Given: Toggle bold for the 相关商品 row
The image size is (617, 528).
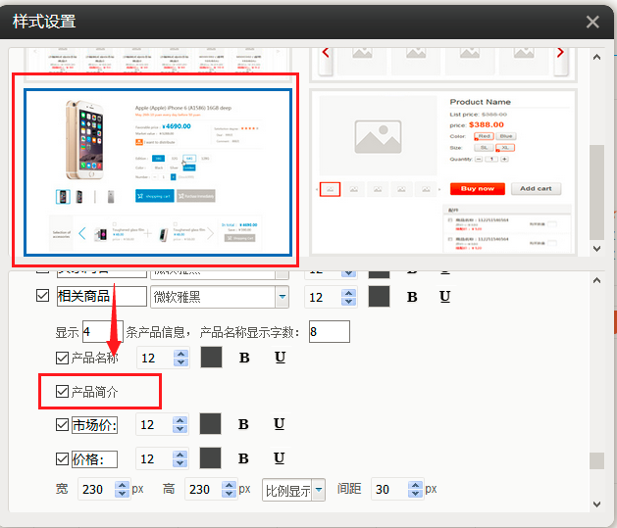Looking at the screenshot, I should pos(412,297).
